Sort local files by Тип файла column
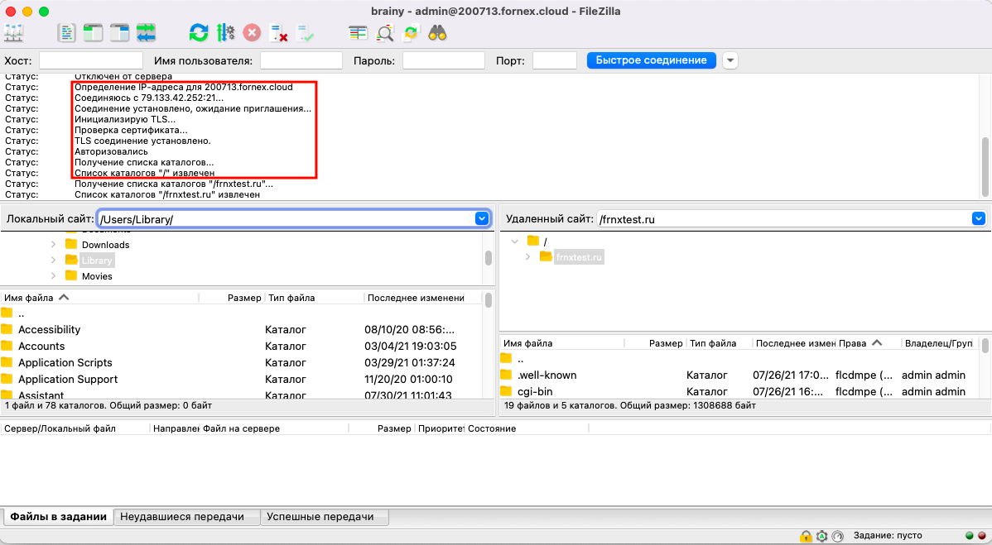The height and width of the screenshot is (545, 992). coord(315,298)
